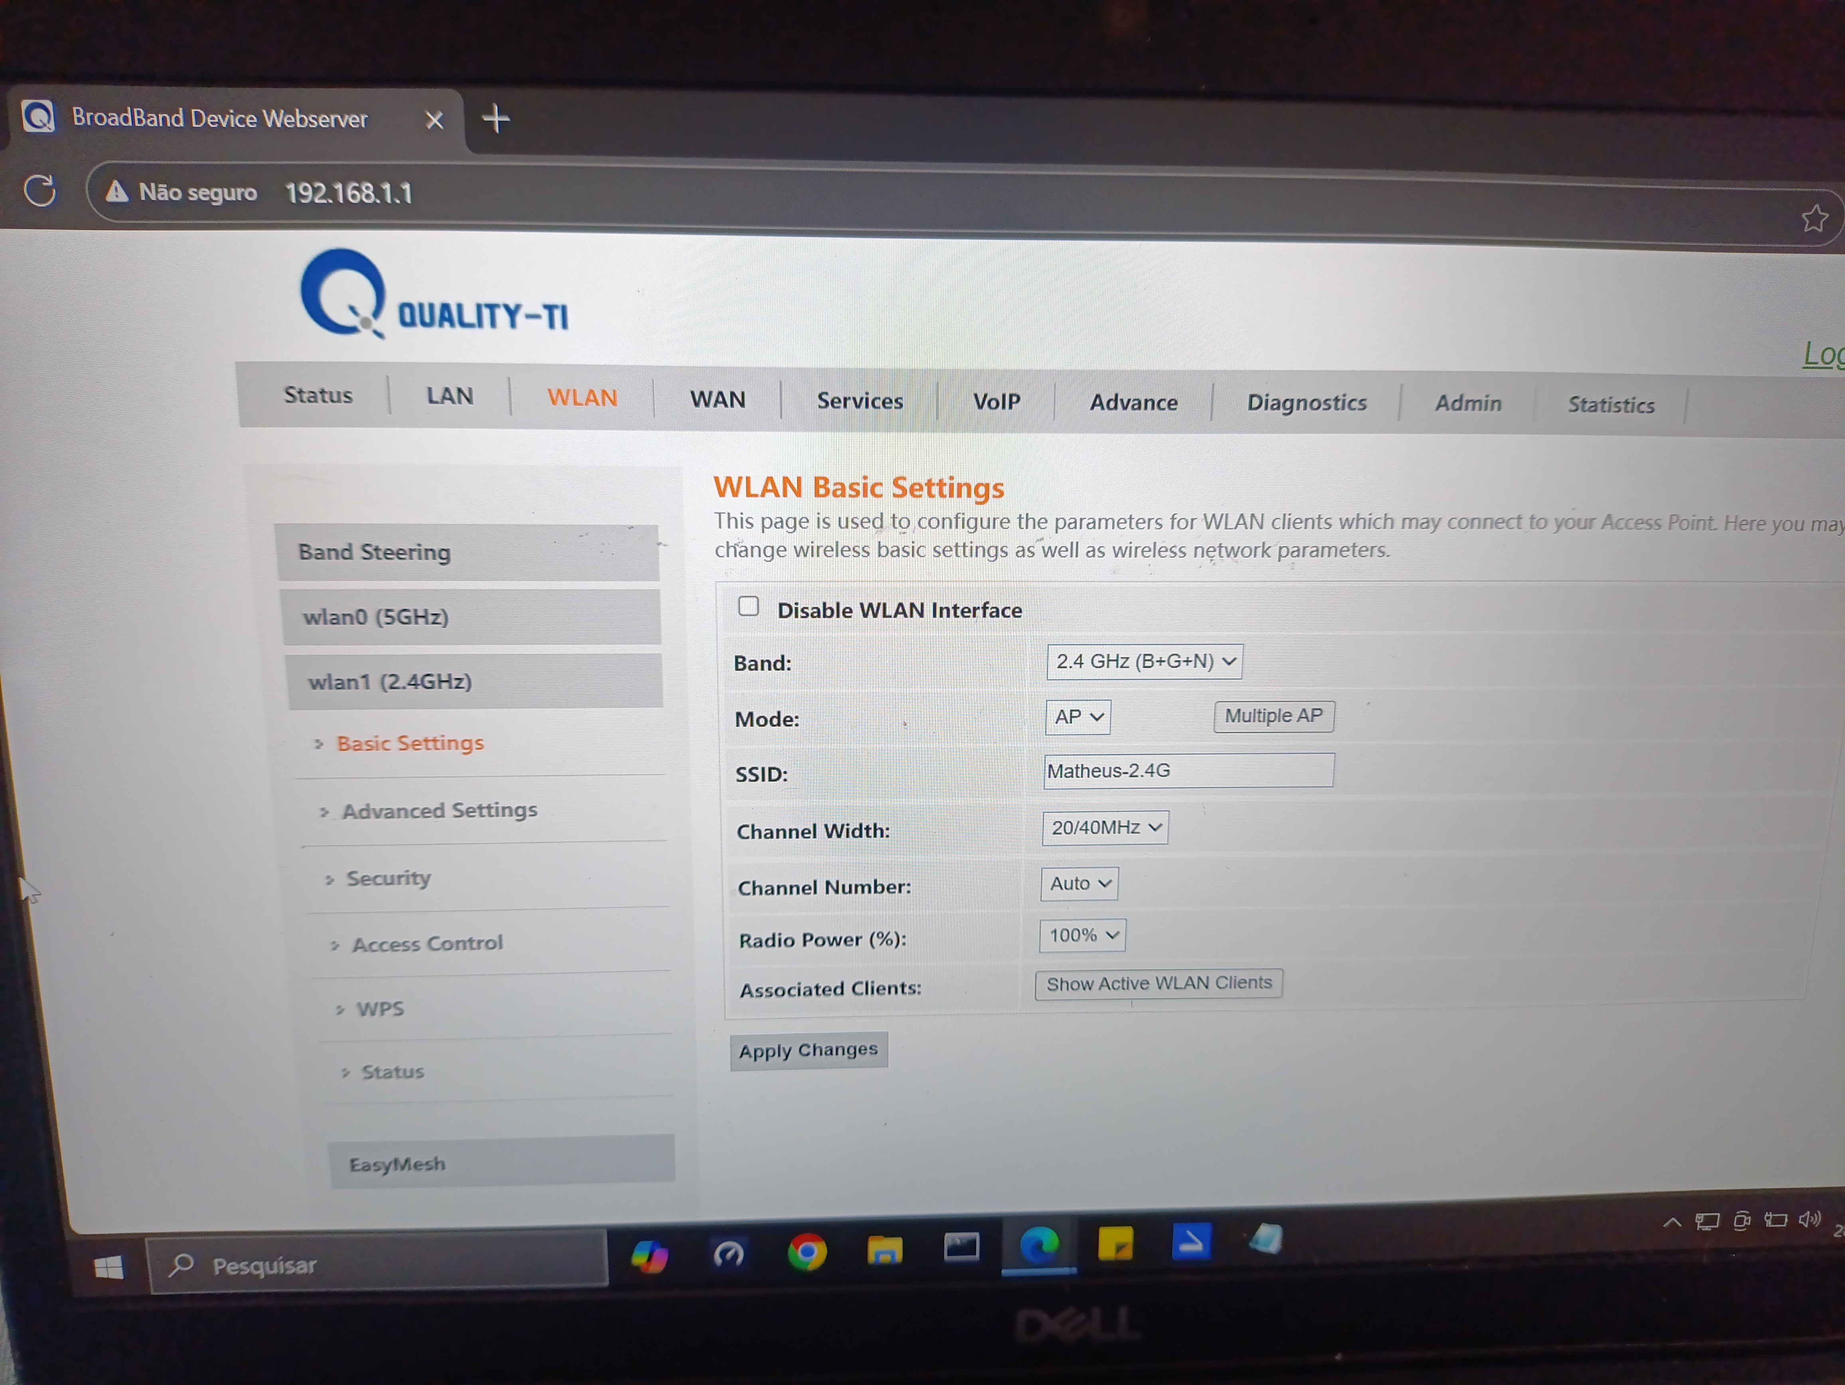Screen dimensions: 1845x1385
Task: Click the browser reload icon
Action: tap(39, 190)
